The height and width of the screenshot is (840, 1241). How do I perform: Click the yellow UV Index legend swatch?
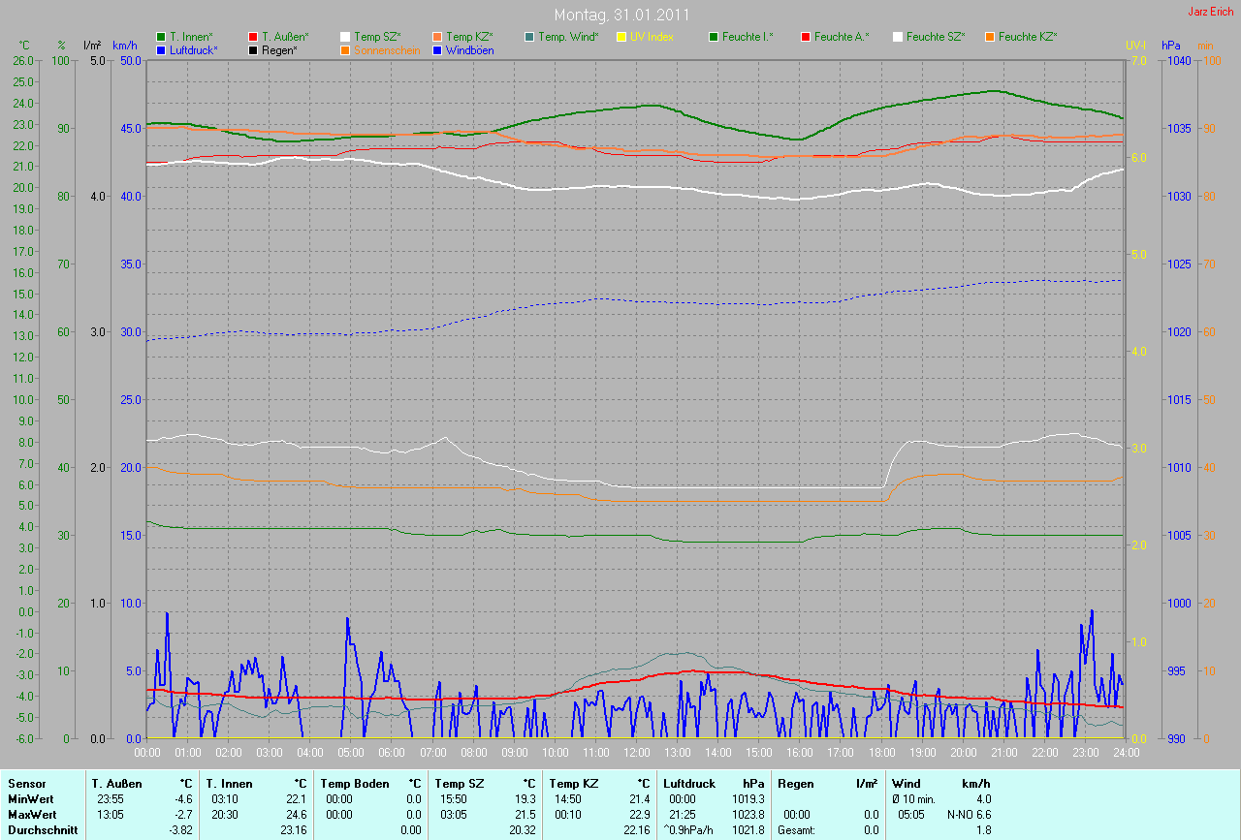point(621,37)
